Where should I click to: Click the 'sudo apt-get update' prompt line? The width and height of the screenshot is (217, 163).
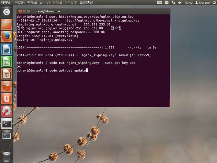point(52,71)
